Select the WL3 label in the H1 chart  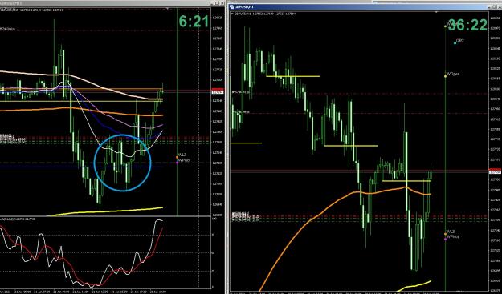pyautogui.click(x=451, y=232)
